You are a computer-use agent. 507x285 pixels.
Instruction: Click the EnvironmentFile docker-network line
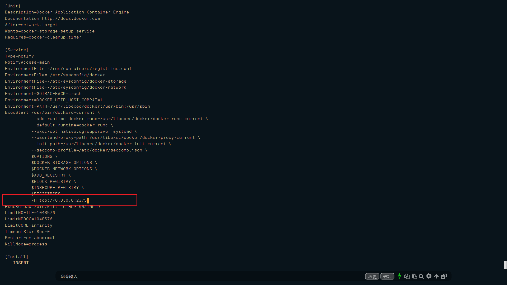(65, 87)
